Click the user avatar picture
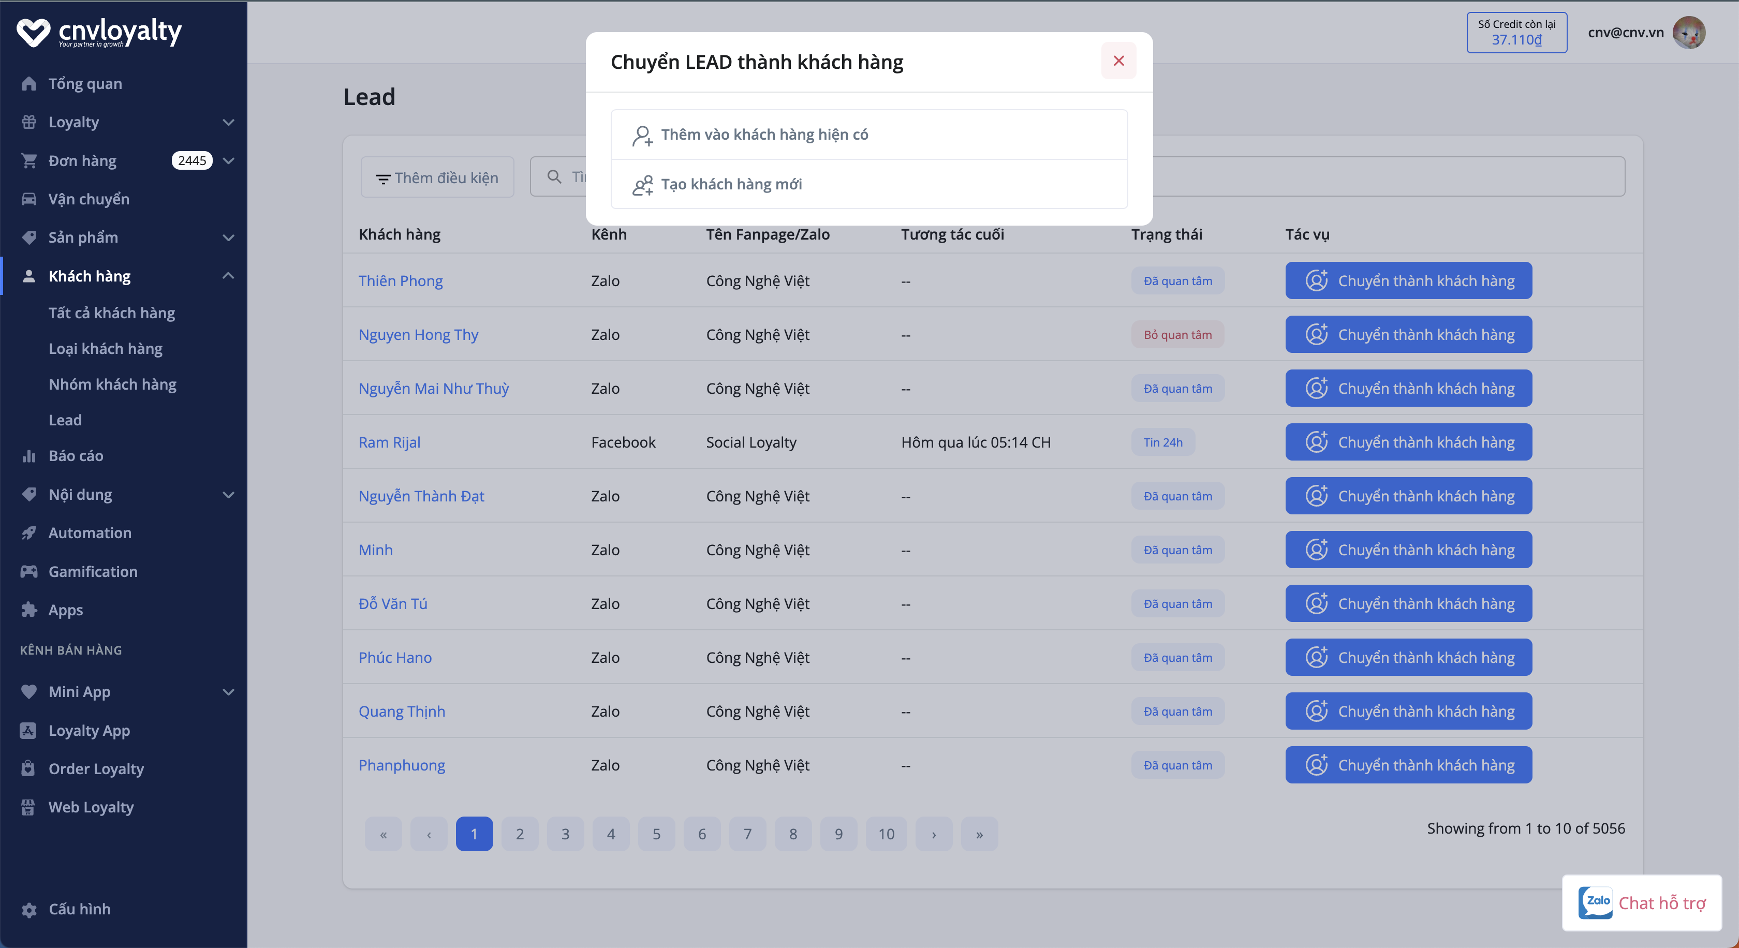The height and width of the screenshot is (948, 1739). click(x=1688, y=33)
